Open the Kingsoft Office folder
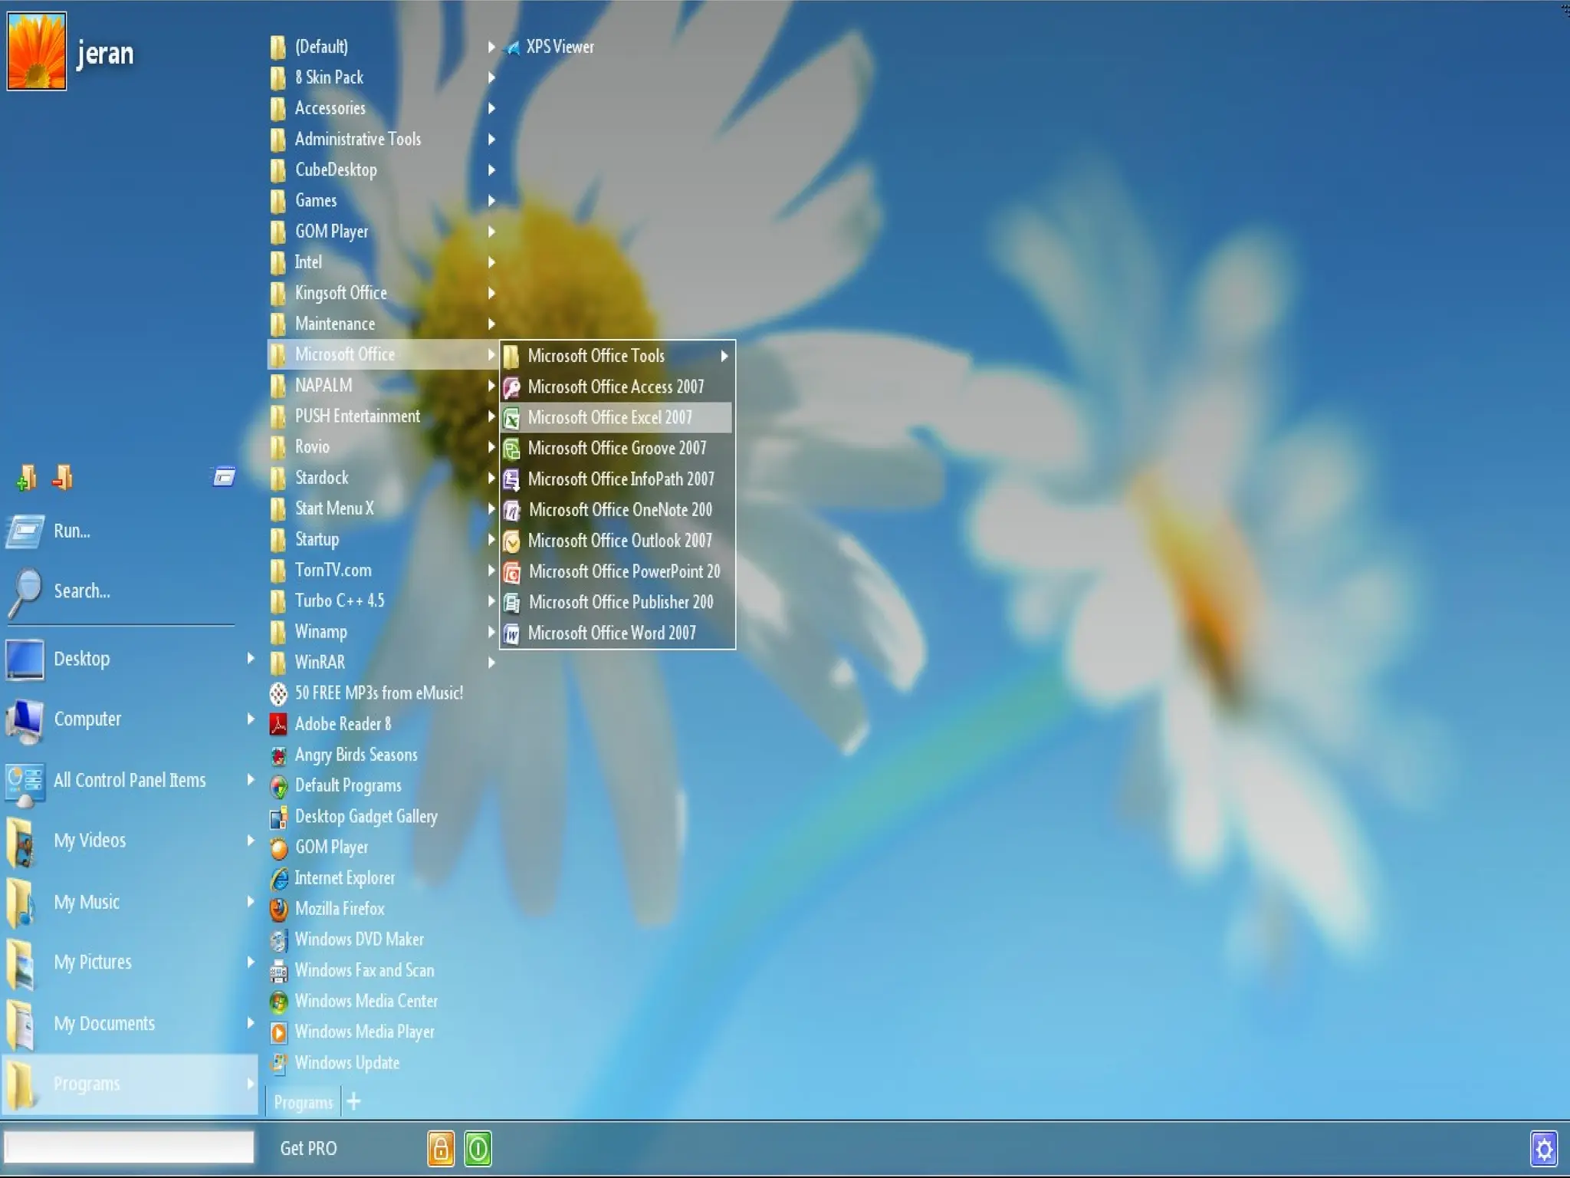The image size is (1570, 1178). pyautogui.click(x=383, y=293)
